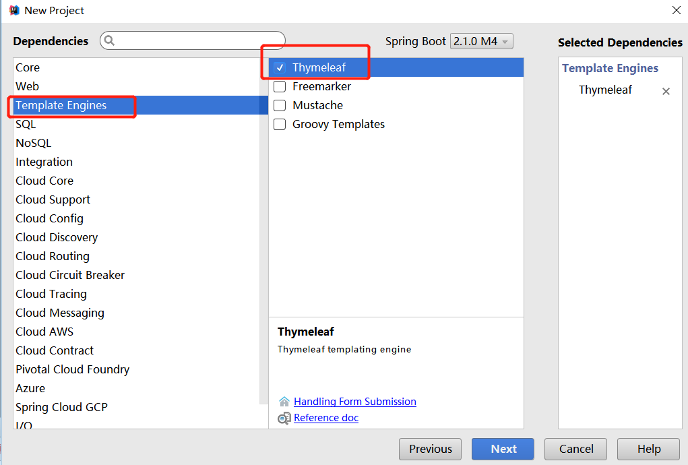Uncheck the Thymeleaf checkbox
The width and height of the screenshot is (688, 465).
coord(280,67)
